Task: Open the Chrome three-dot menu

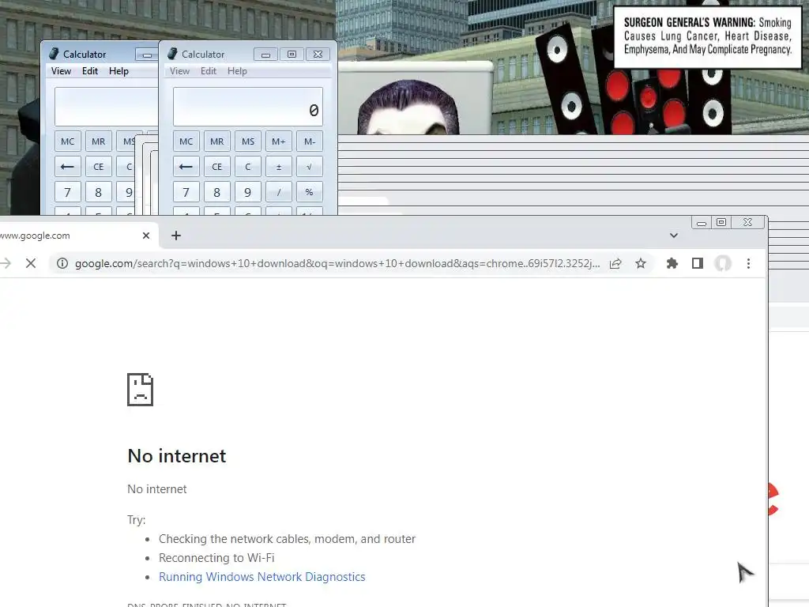Action: [748, 264]
